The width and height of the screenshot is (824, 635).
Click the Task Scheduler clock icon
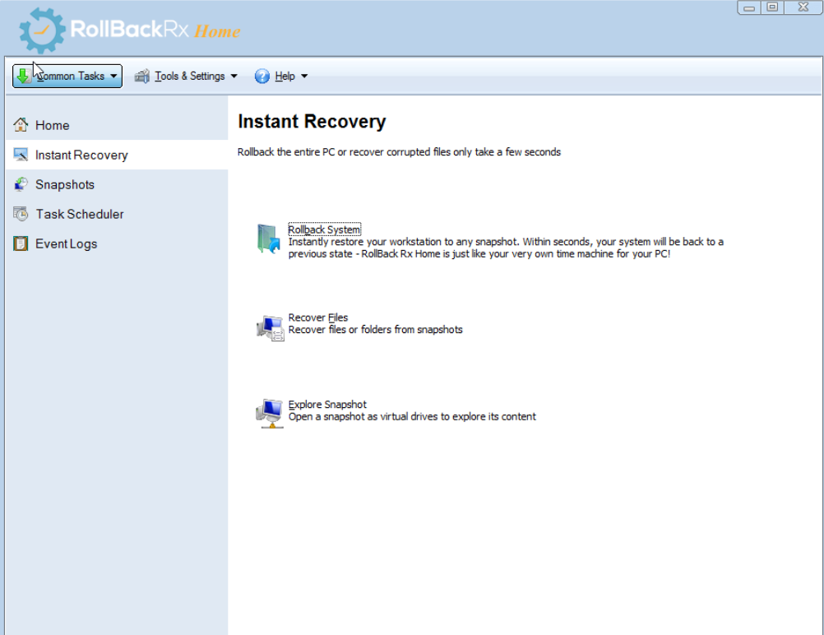click(21, 214)
